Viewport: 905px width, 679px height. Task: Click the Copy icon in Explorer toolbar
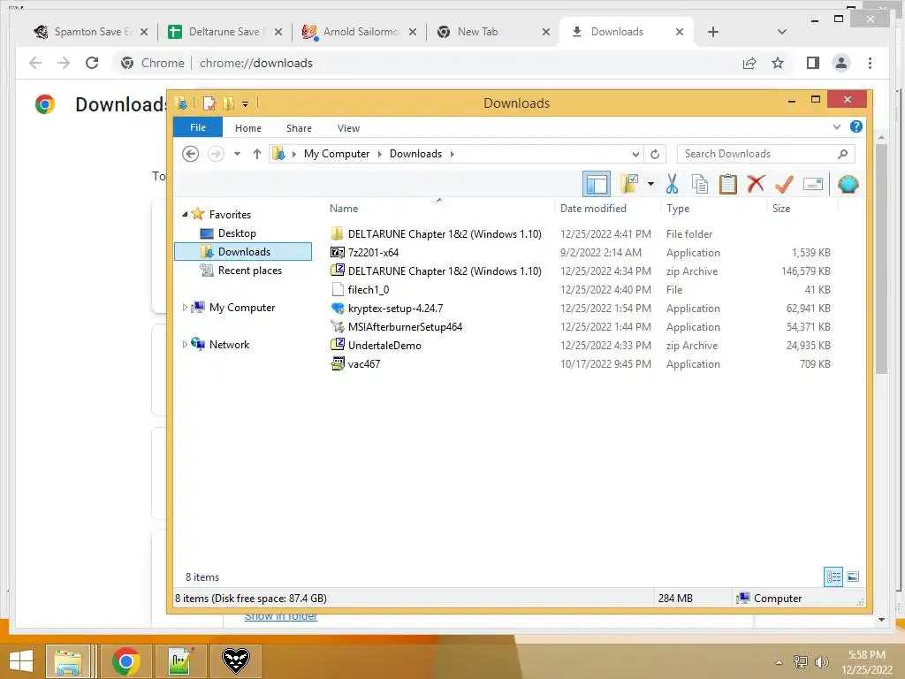click(700, 184)
